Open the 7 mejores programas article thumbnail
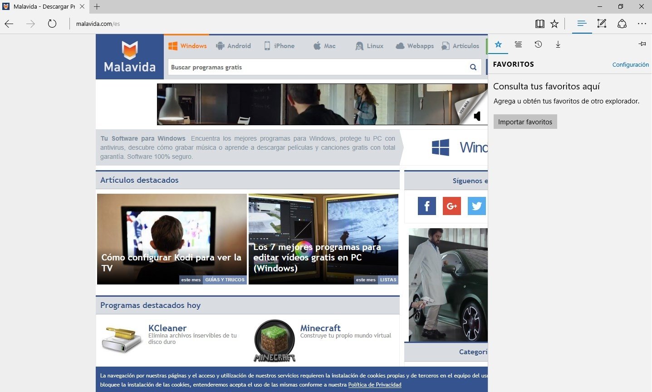652x392 pixels. (324, 239)
